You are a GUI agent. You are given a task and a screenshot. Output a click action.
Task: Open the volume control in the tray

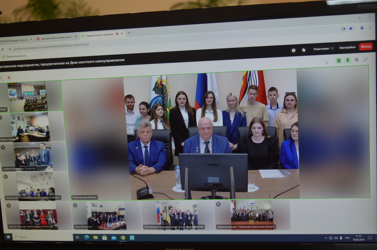(x=336, y=238)
